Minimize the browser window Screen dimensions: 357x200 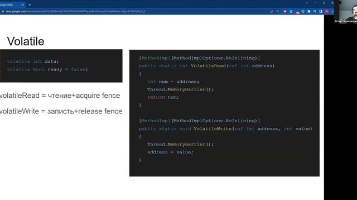315,3
